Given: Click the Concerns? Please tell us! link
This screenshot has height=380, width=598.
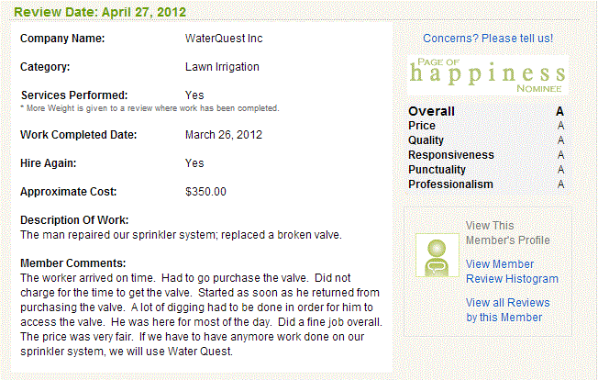Looking at the screenshot, I should tap(488, 39).
